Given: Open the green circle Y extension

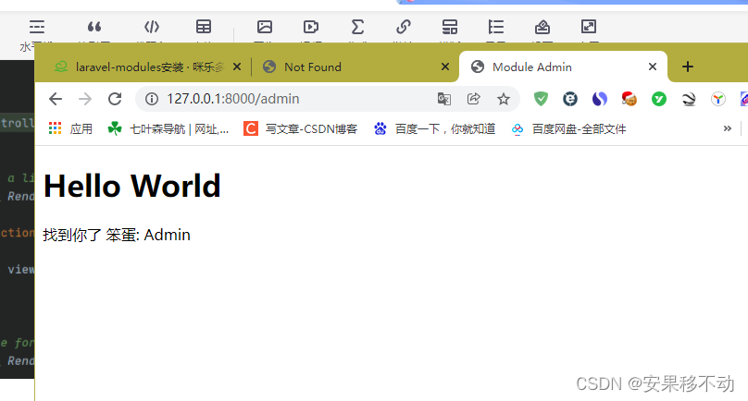Looking at the screenshot, I should point(659,99).
